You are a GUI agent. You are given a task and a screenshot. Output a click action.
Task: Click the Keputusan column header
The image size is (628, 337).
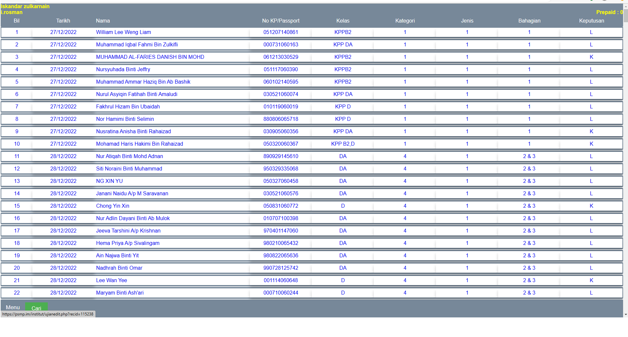point(591,21)
